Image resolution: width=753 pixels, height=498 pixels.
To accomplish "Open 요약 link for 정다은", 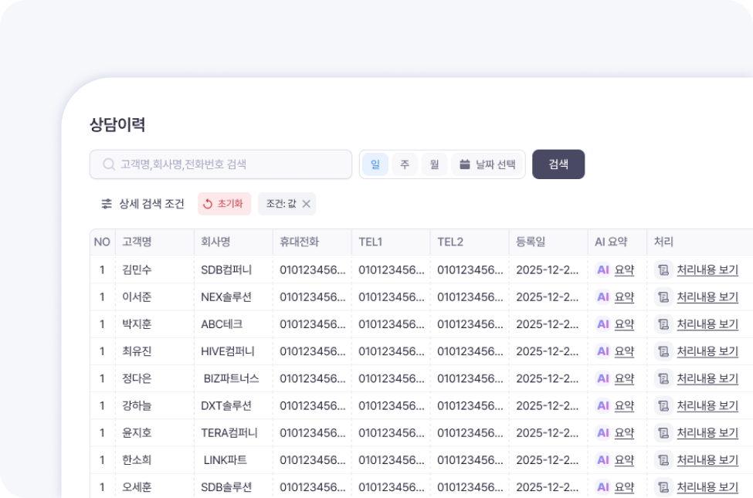I will click(624, 378).
